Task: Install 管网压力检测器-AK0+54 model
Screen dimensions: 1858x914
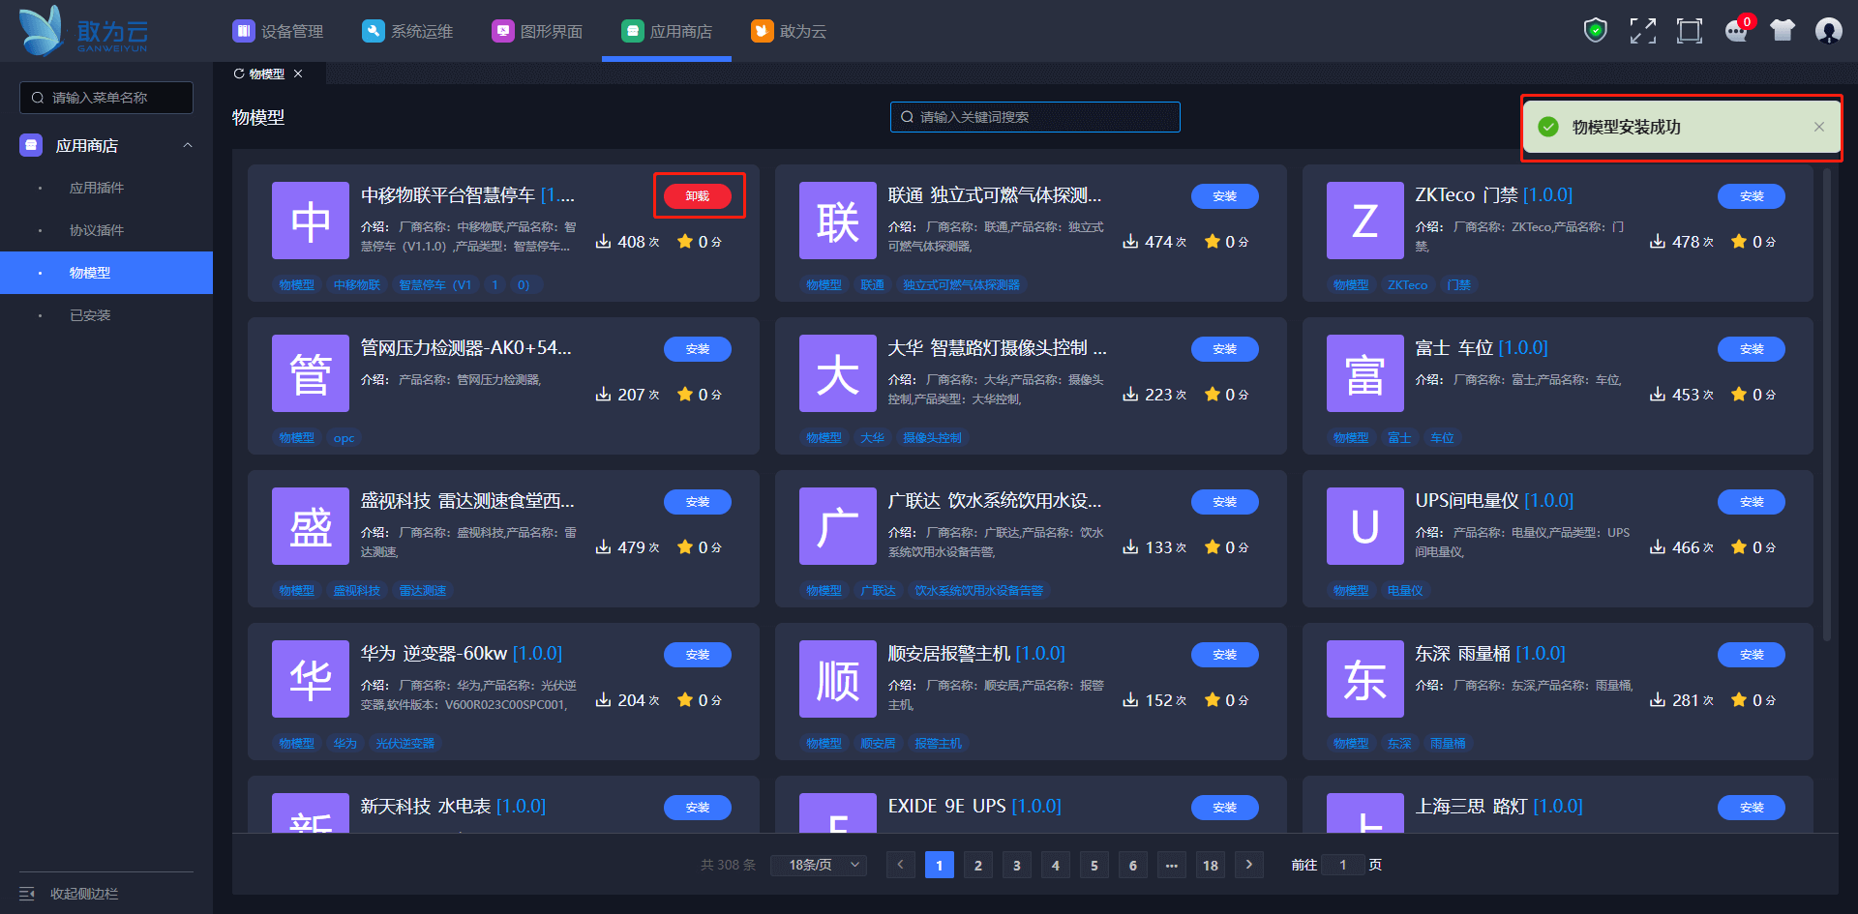Action: tap(698, 349)
